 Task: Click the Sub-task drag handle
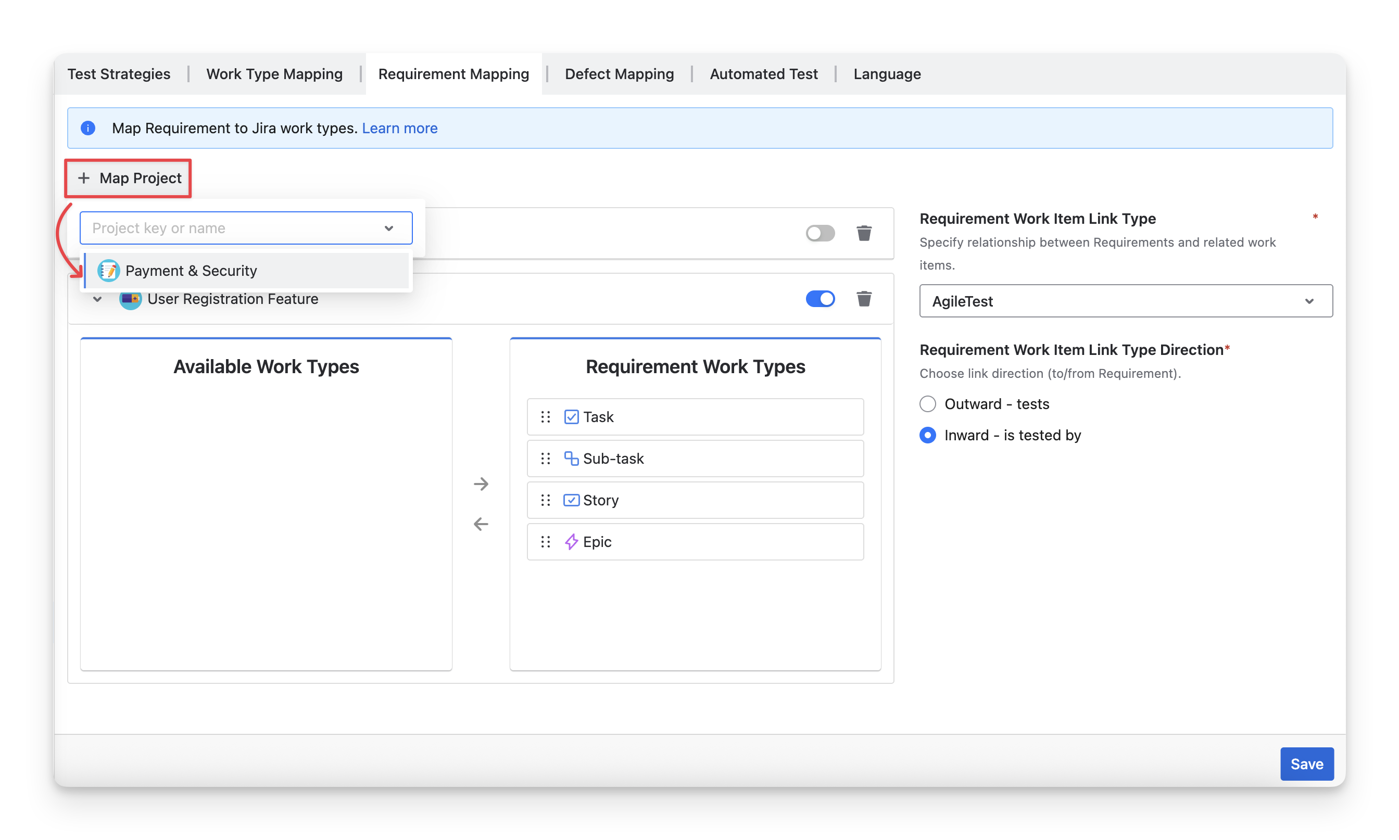[545, 459]
